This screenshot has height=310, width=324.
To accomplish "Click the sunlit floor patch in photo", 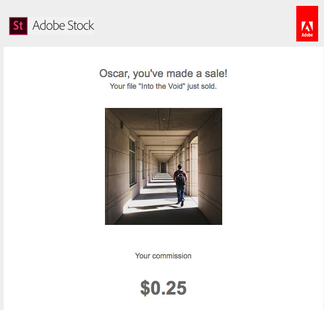I will coord(155,201).
